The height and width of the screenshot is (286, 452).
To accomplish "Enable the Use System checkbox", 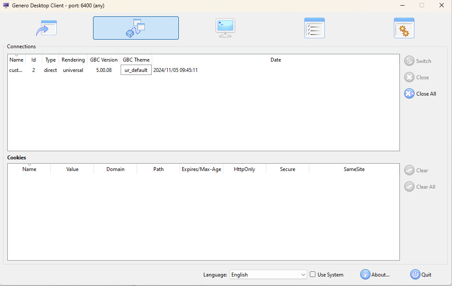I will [x=312, y=274].
